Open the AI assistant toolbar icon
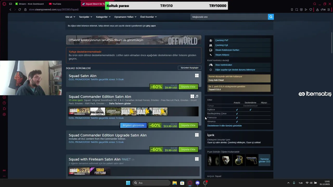Viewport: 333px width, 187px height. click(323, 10)
